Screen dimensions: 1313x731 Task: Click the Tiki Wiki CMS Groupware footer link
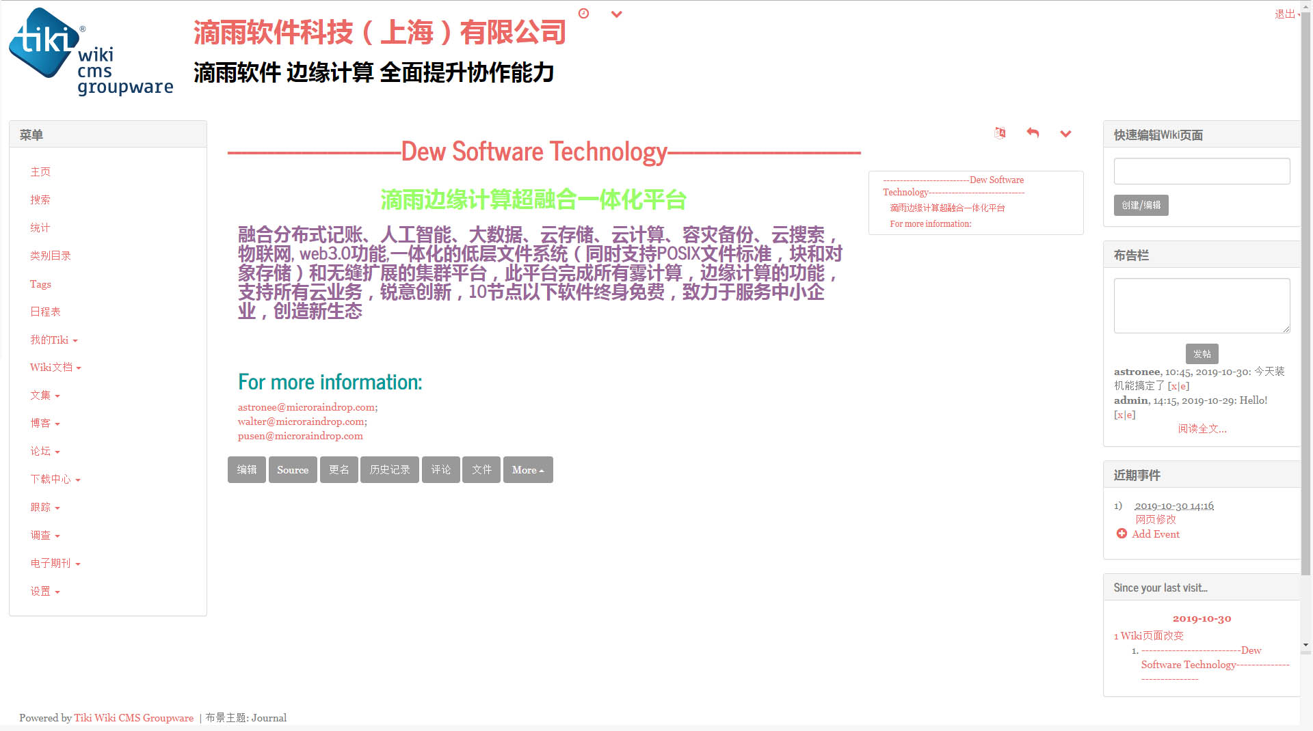[x=134, y=718]
